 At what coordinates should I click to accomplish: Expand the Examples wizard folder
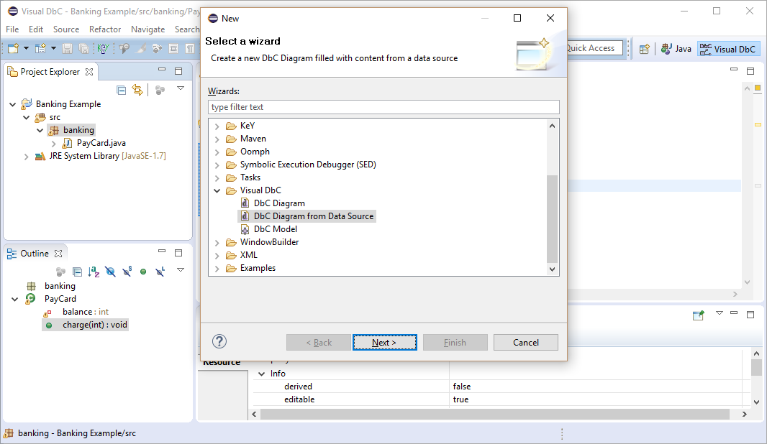(x=217, y=268)
